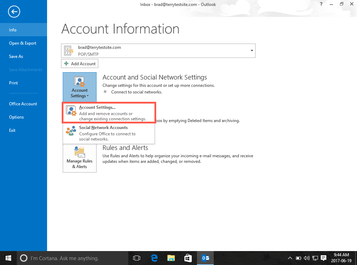Image resolution: width=357 pixels, height=265 pixels.
Task: Open File Explorer from the taskbar
Action: 171,258
